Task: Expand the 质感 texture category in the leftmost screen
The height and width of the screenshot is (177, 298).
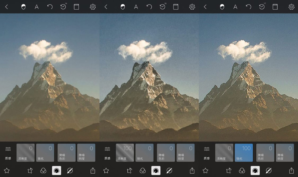Action: point(8,152)
